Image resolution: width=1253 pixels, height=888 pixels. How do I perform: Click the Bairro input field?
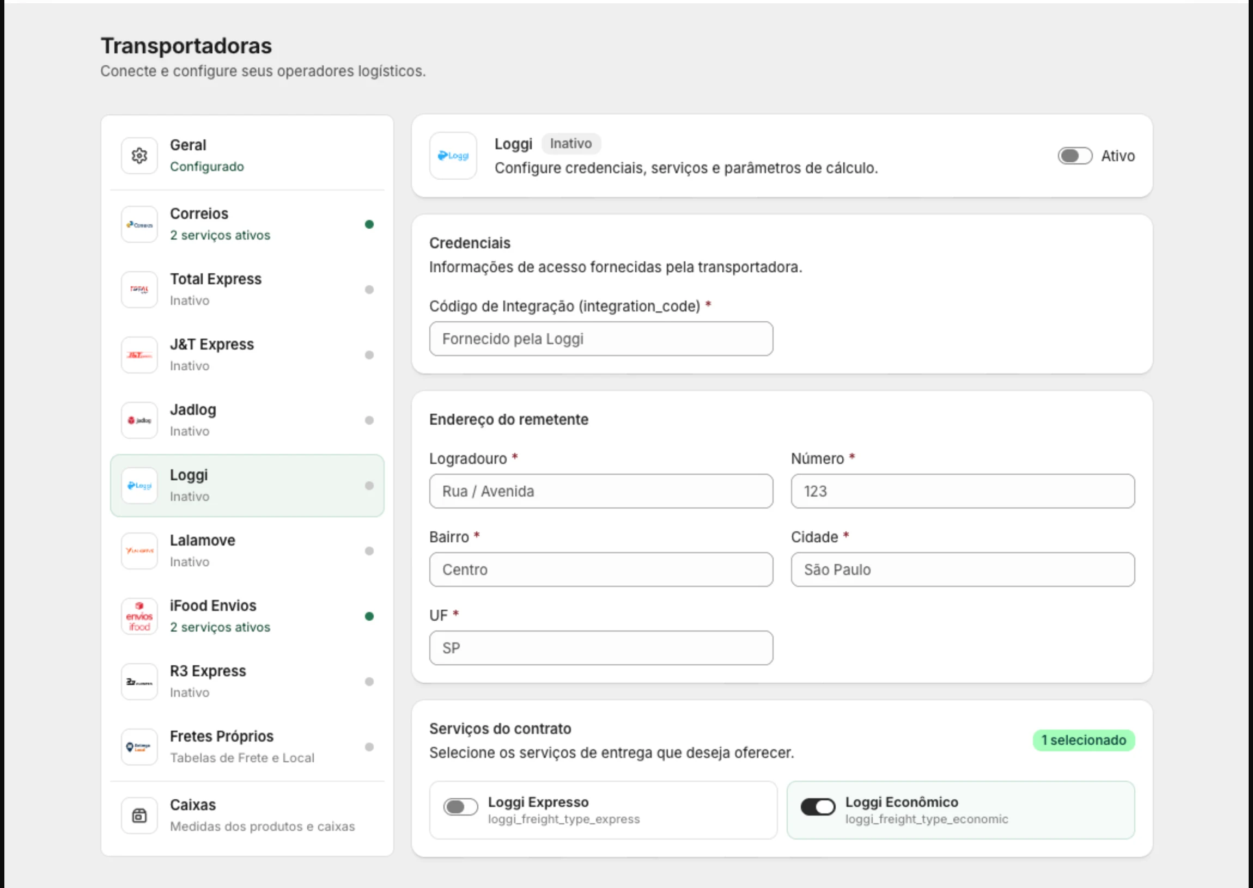coord(601,569)
